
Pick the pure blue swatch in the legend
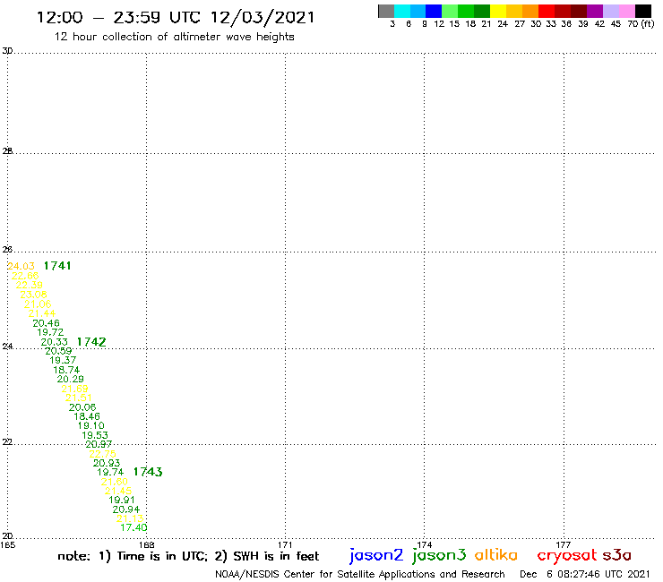(434, 11)
